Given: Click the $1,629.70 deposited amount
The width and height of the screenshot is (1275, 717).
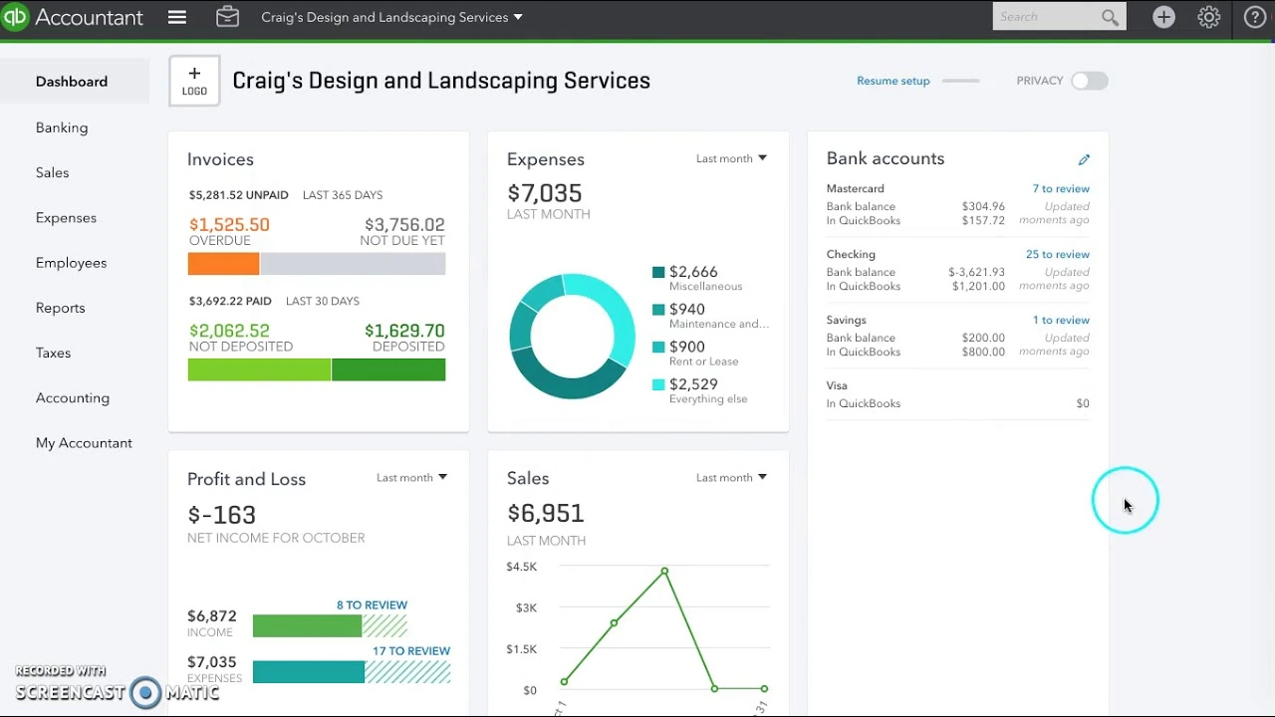Looking at the screenshot, I should click(404, 331).
